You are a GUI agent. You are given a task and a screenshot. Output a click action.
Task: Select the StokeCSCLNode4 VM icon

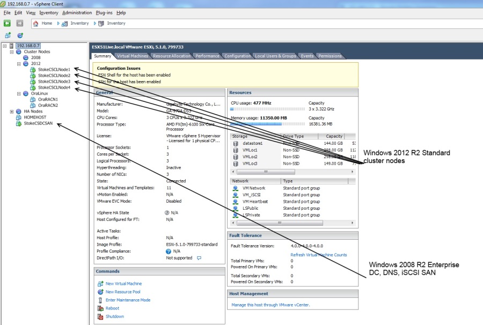(x=33, y=87)
